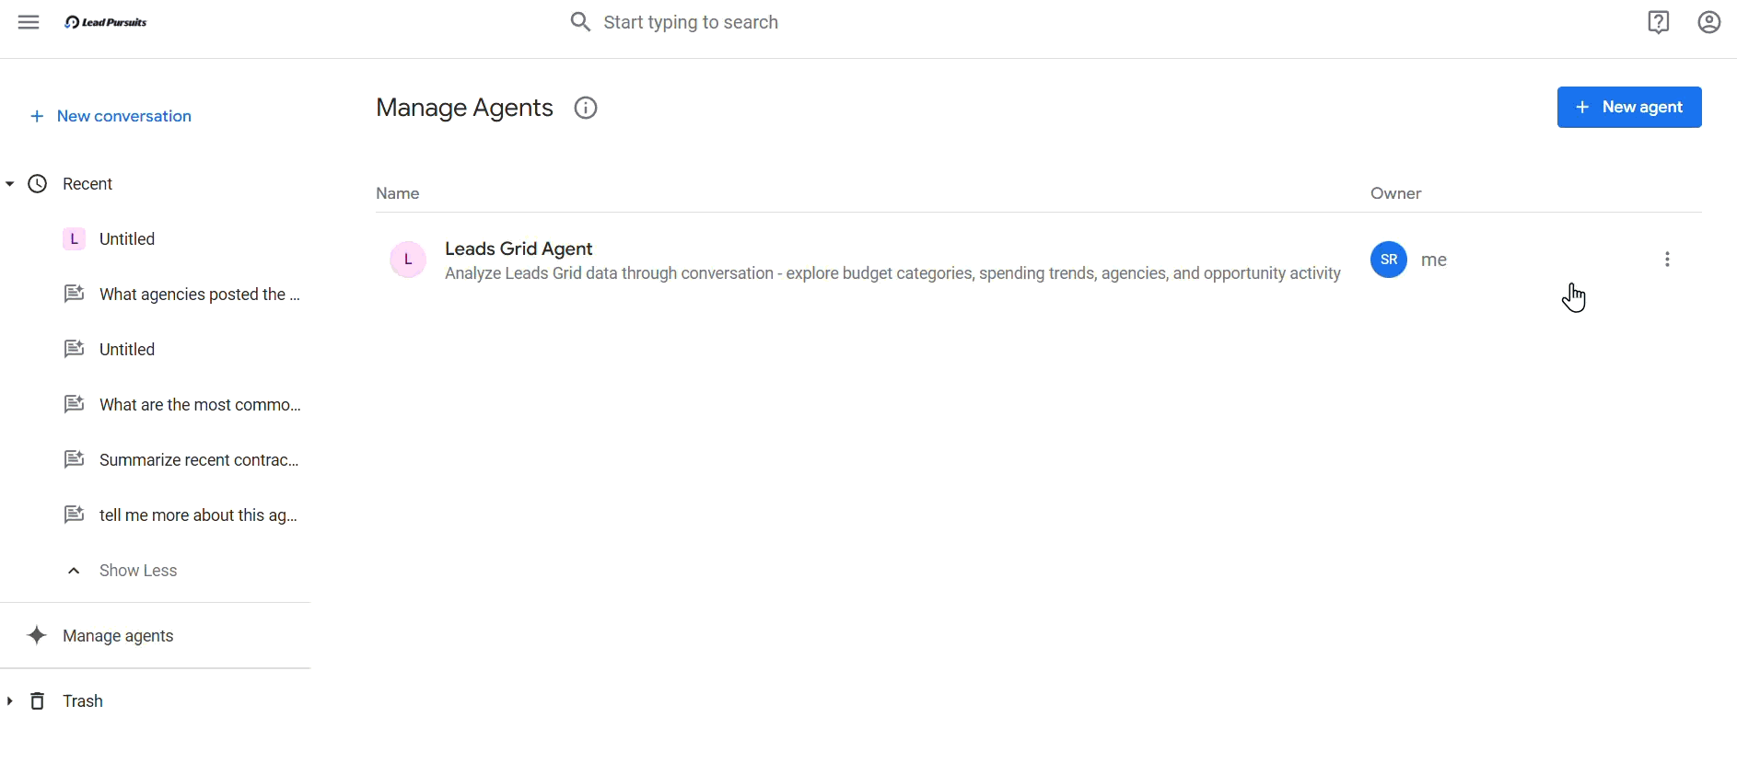
Task: Start a New conversation
Action: 111,116
